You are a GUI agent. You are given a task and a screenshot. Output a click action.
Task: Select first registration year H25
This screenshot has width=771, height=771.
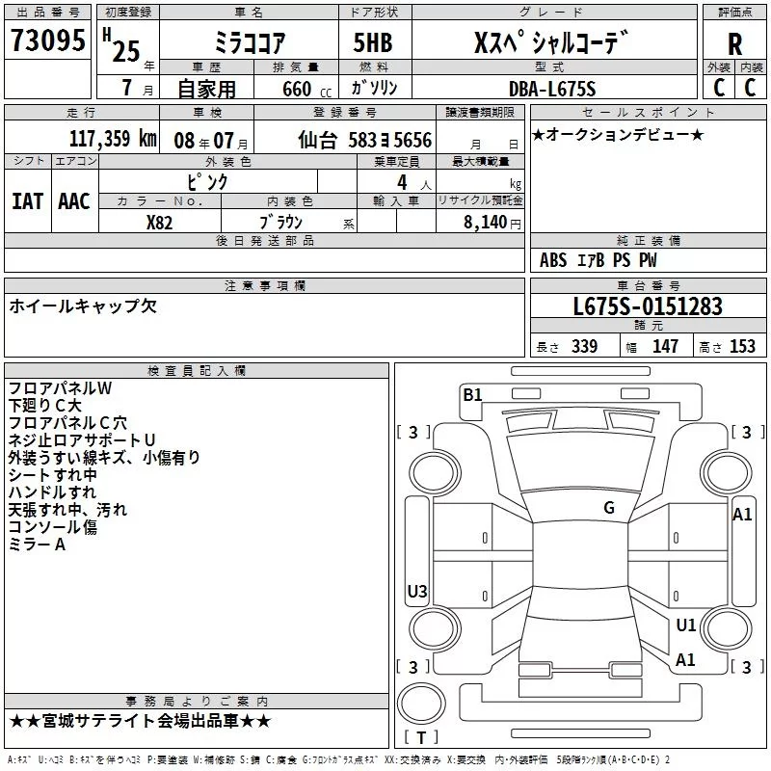click(121, 45)
